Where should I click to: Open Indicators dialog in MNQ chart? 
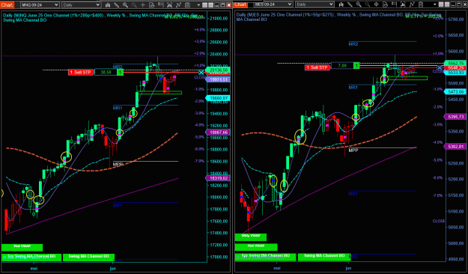tap(178, 5)
